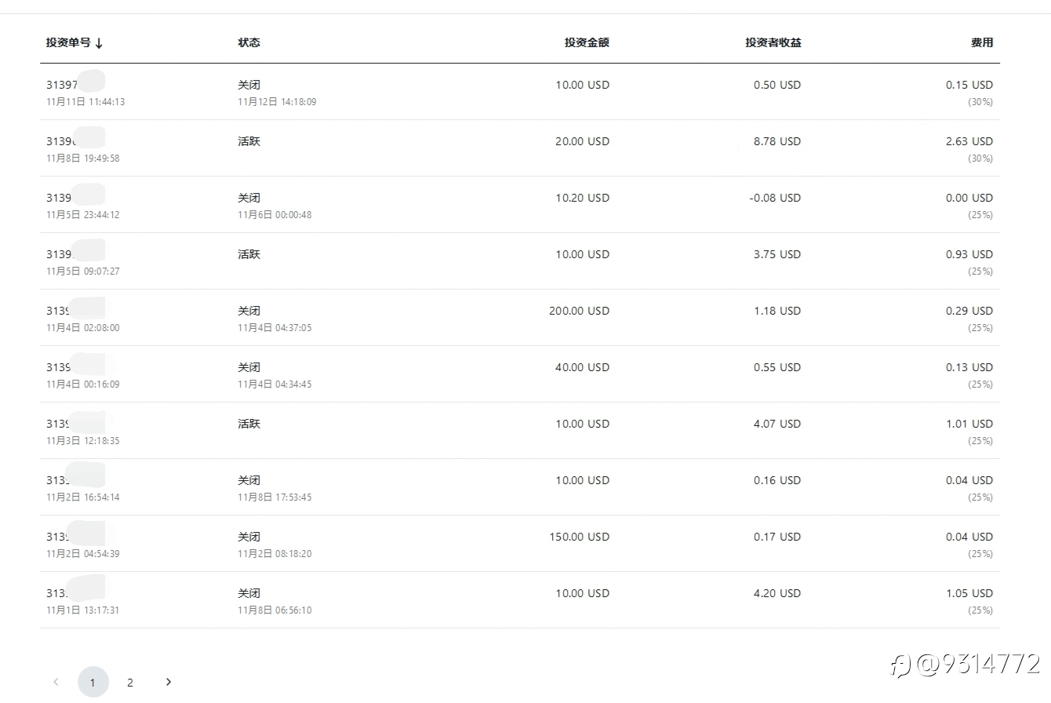This screenshot has height=703, width=1051.
Task: Click the sort arrow beside 投资单号
Action: pos(99,43)
